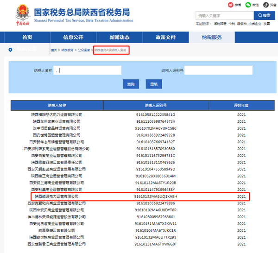Viewport: 278px width, 253px height.
Task: Focus the 纳税人识别号 text field
Action: pyautogui.click(x=218, y=70)
